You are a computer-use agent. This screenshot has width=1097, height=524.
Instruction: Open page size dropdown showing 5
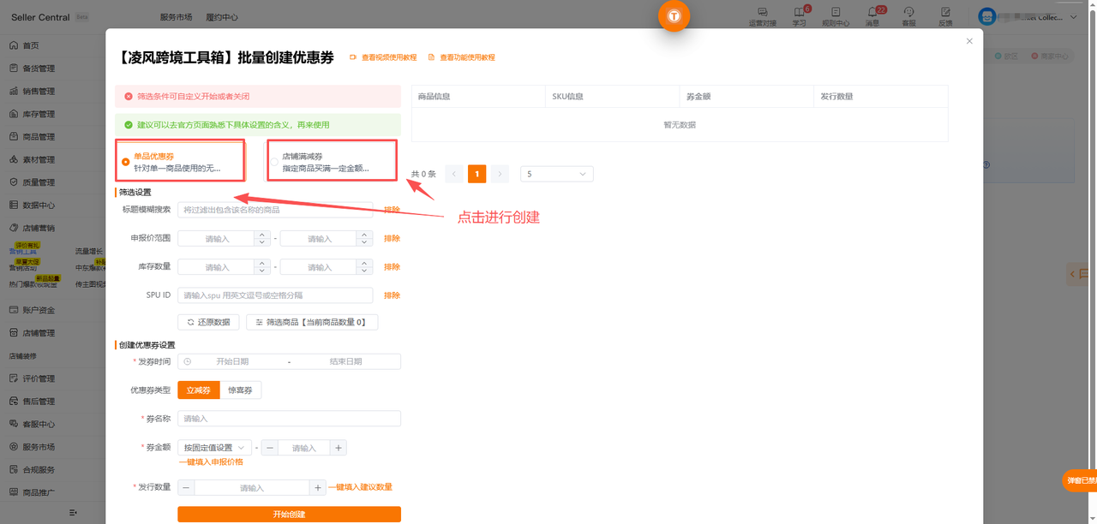[557, 174]
